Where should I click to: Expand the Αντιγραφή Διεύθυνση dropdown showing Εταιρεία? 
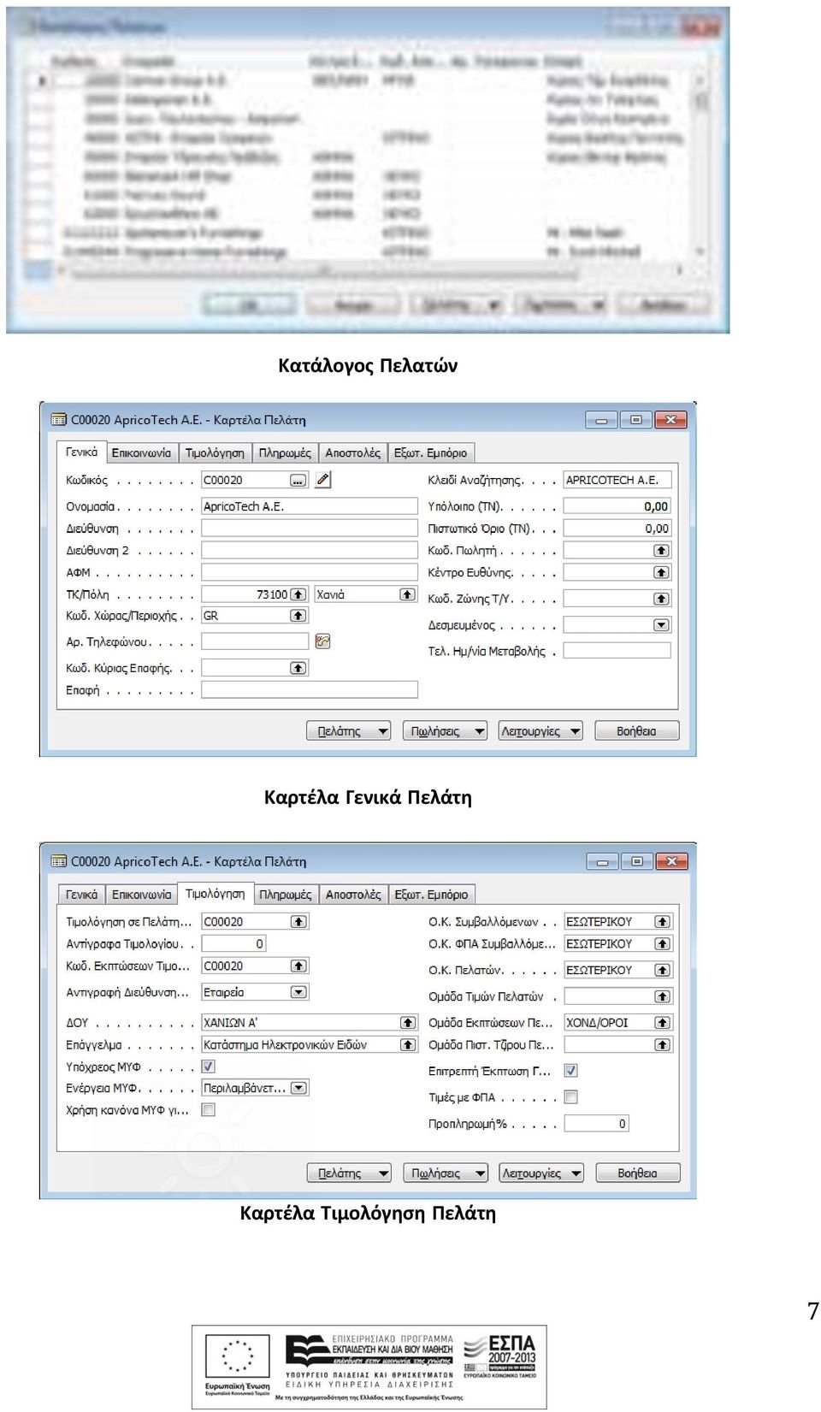pyautogui.click(x=298, y=992)
